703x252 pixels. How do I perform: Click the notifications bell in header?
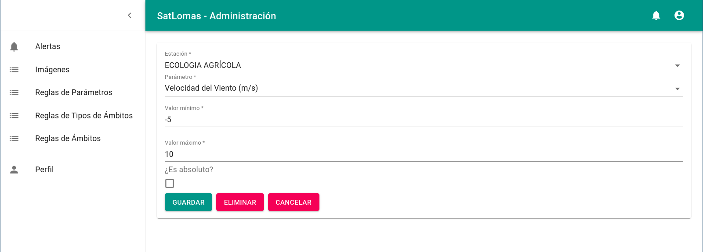point(656,16)
